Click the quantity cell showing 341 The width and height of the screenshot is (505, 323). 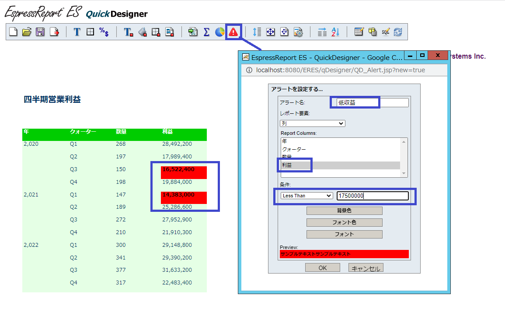coord(121,257)
